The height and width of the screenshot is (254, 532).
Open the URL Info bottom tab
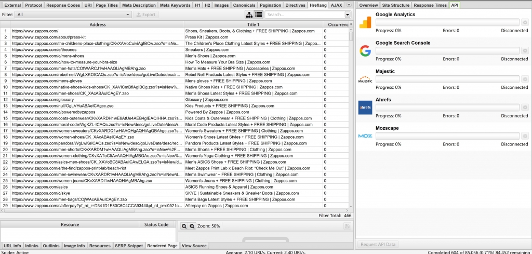point(12,246)
